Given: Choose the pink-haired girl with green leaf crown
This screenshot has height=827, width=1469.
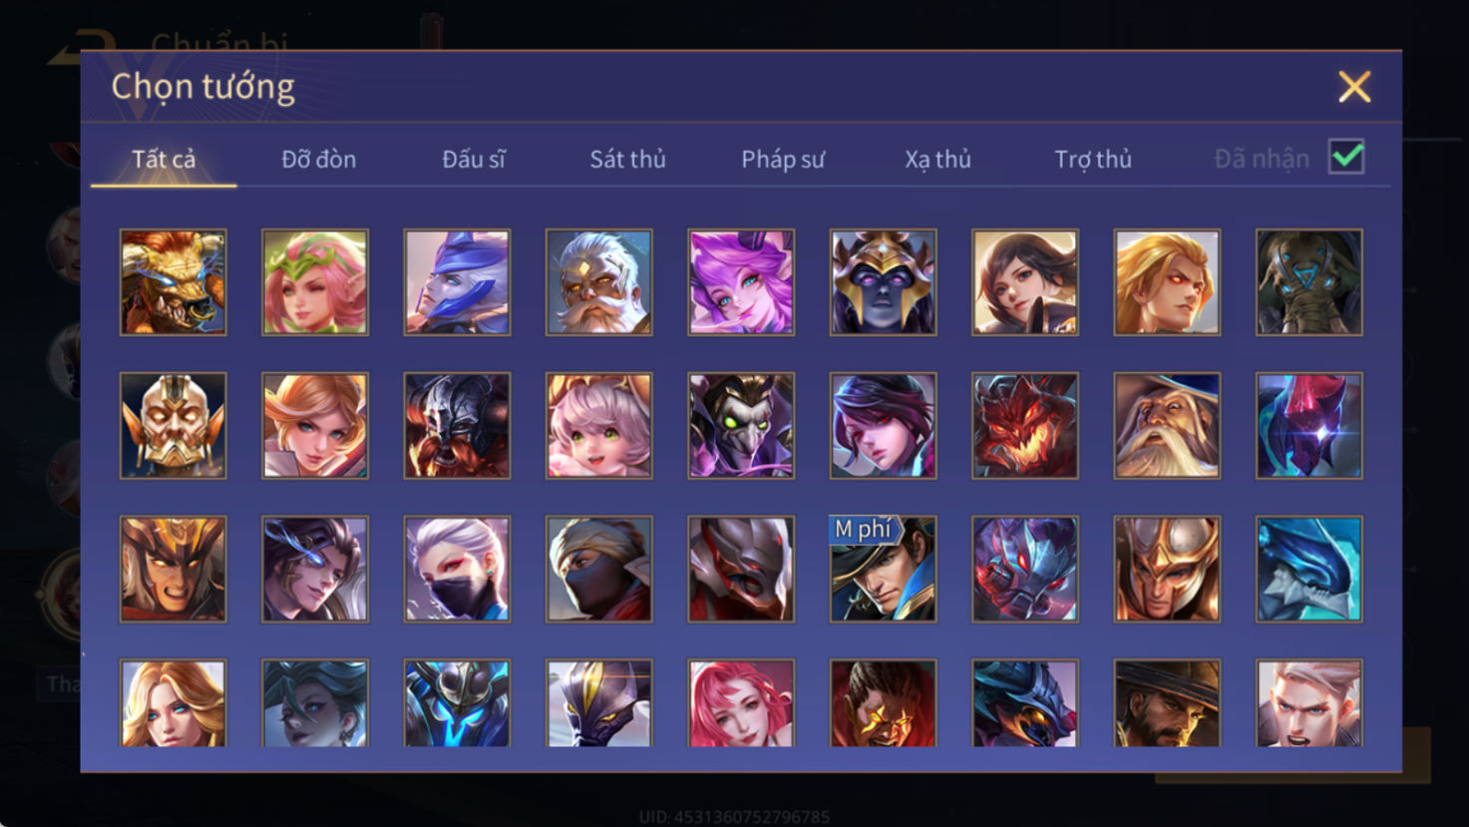Looking at the screenshot, I should (x=315, y=282).
